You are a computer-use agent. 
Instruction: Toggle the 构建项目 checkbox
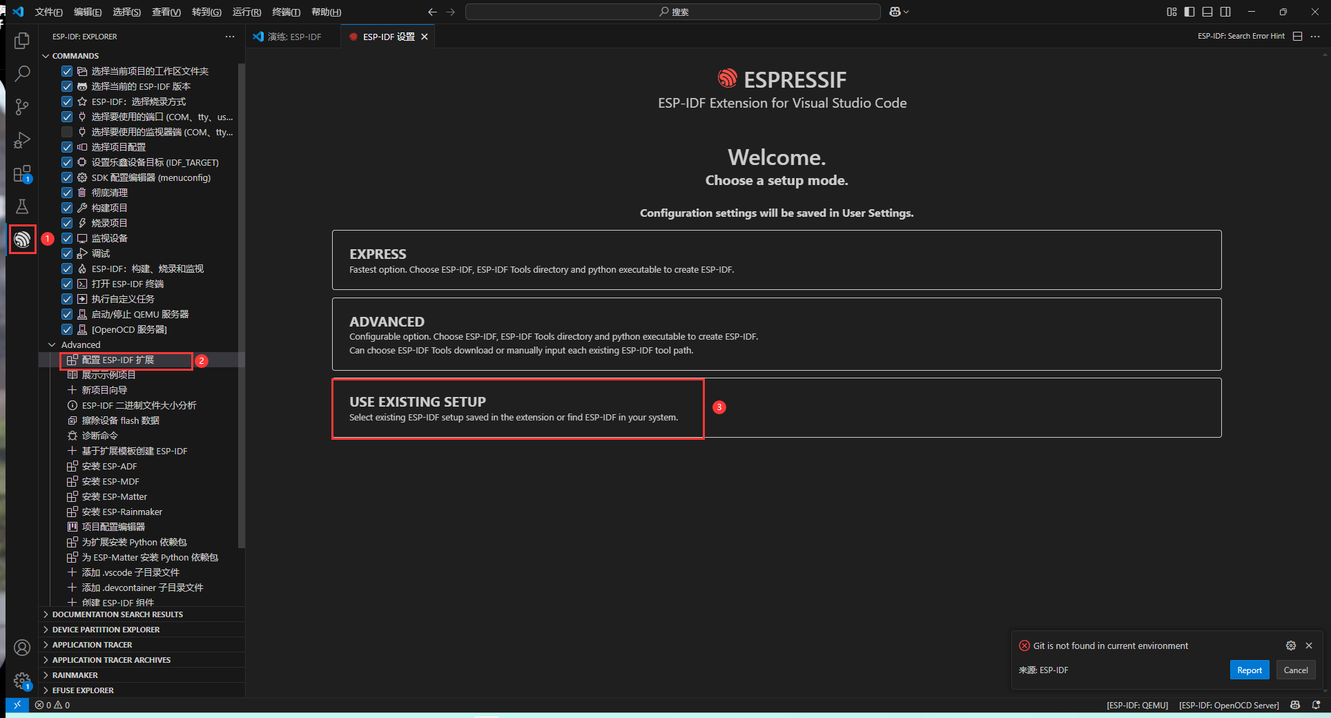(67, 208)
